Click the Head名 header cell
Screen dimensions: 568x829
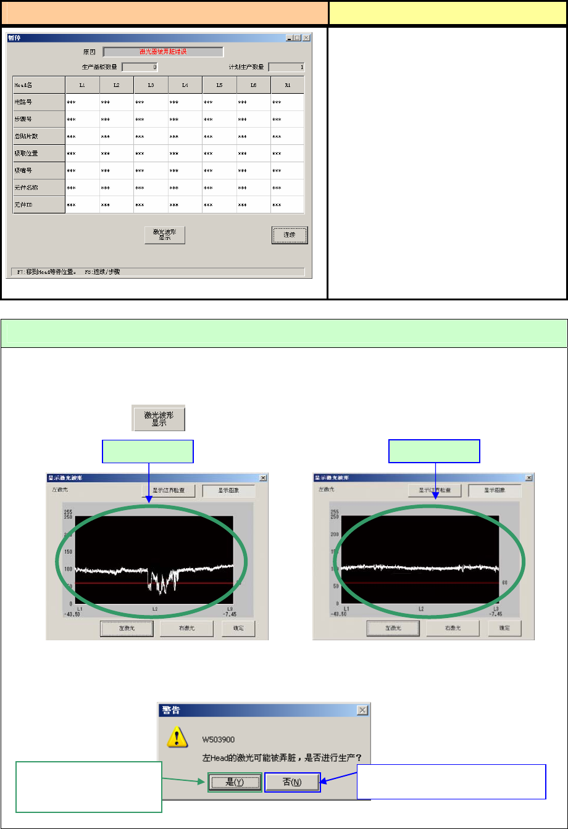pyautogui.click(x=39, y=85)
